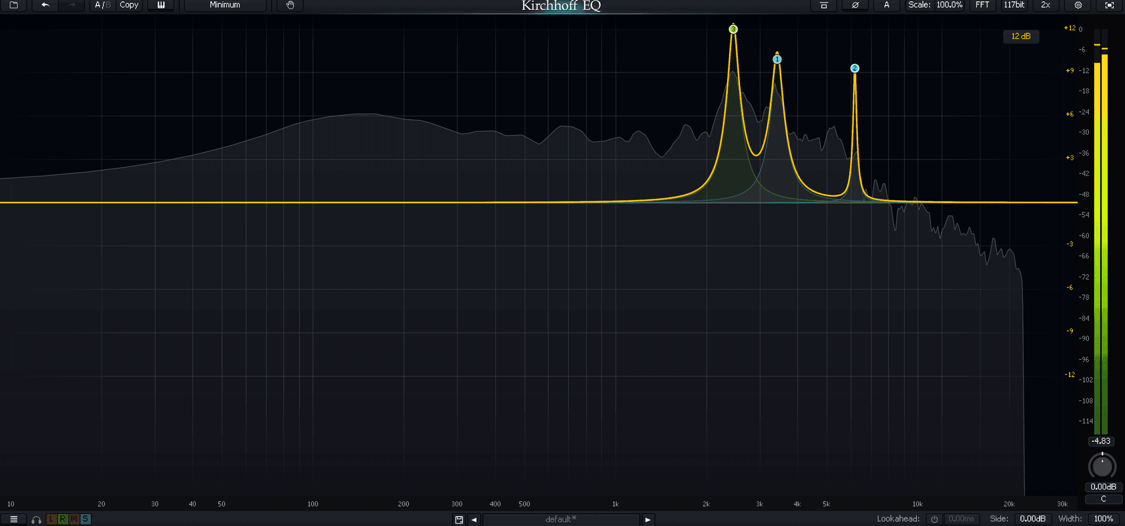Toggle the S side channel button
The width and height of the screenshot is (1125, 526).
[85, 519]
